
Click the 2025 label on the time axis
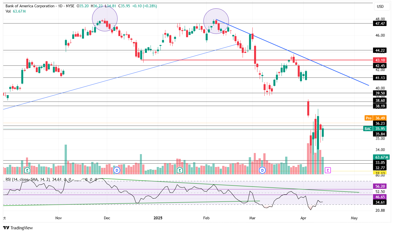coord(158,217)
